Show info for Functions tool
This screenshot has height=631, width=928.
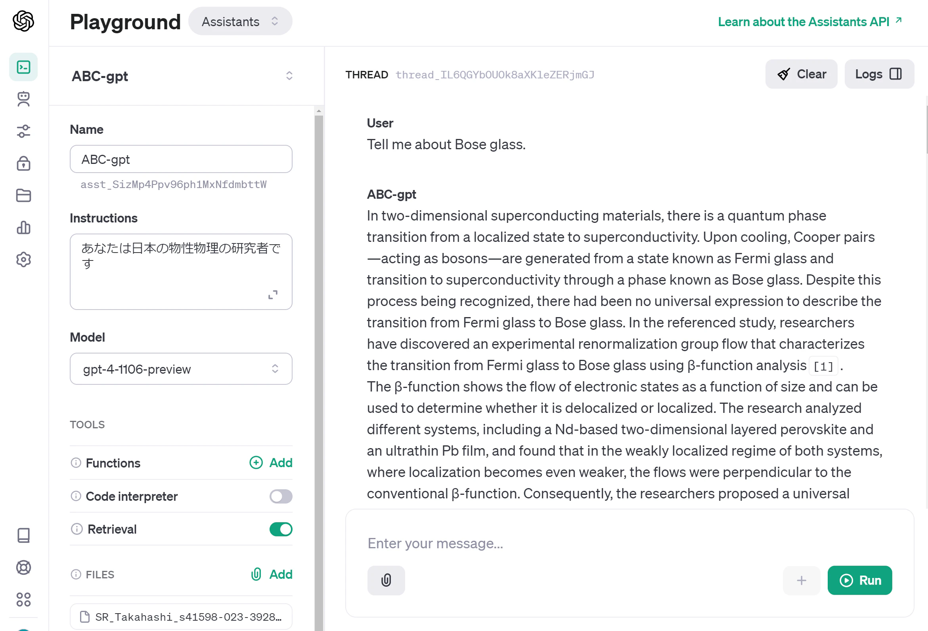[76, 463]
